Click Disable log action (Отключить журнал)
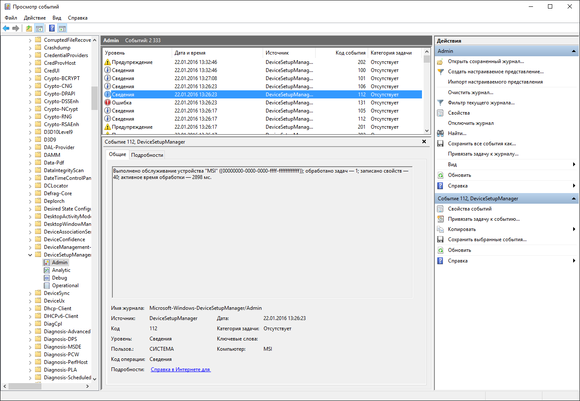 coord(471,123)
